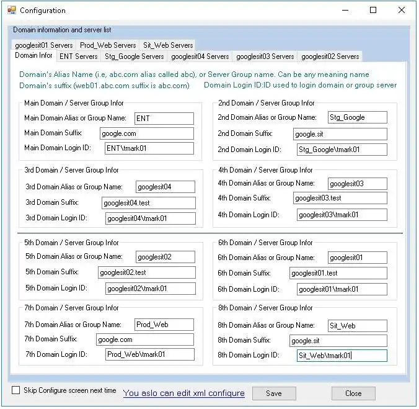Focus the 5th Domain Suffix field
The image size is (419, 409).
point(147,272)
